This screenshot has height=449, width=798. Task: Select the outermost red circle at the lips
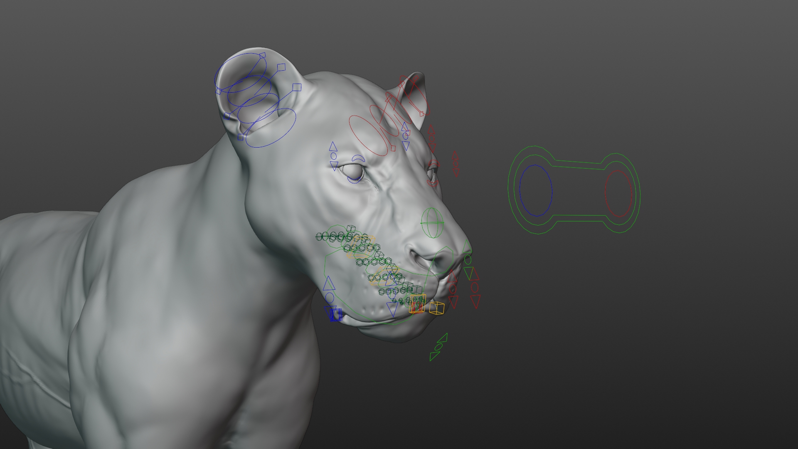point(475,287)
